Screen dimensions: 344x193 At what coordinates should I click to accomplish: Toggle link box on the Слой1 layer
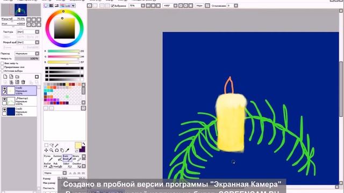click(4, 114)
